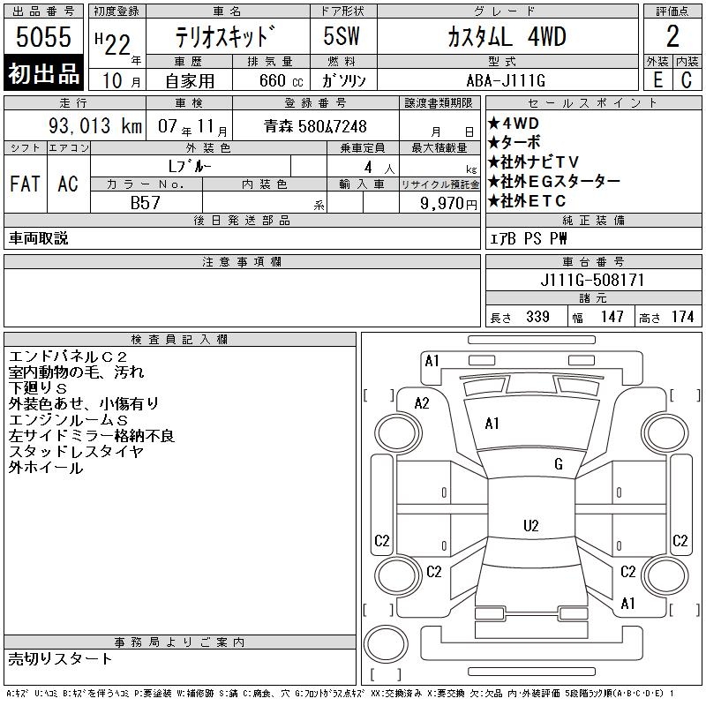Click the sales point ★4WD

[514, 123]
